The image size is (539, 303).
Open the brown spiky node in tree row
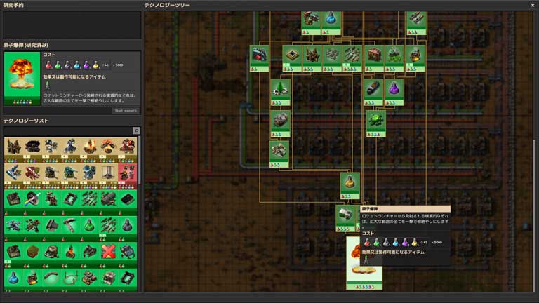(312, 58)
